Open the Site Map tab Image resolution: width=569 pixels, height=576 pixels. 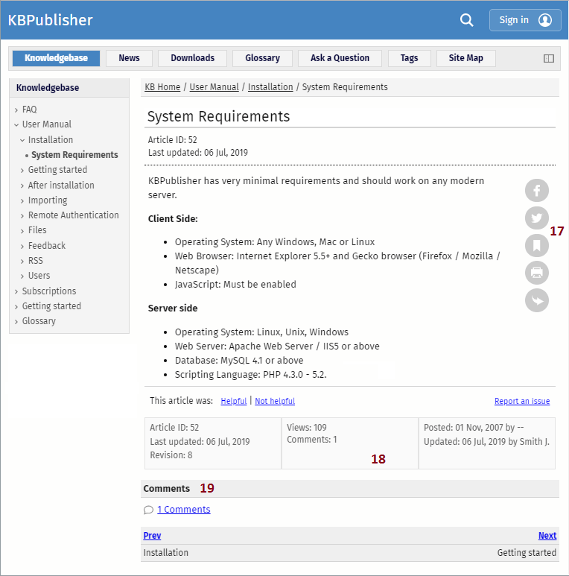tap(465, 58)
